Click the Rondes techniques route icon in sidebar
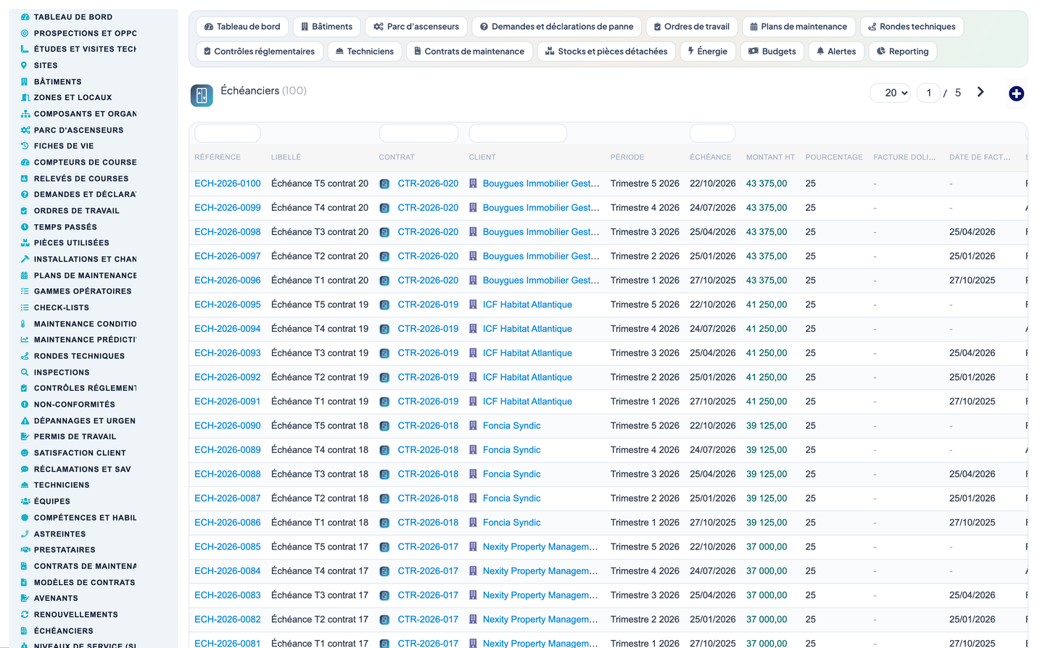This screenshot has width=1048, height=648. tap(25, 356)
